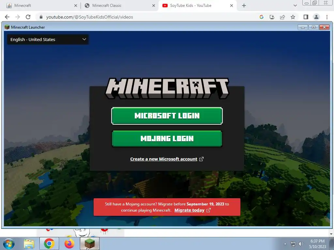334x250 pixels.
Task: Go back in the browser
Action: 7,17
